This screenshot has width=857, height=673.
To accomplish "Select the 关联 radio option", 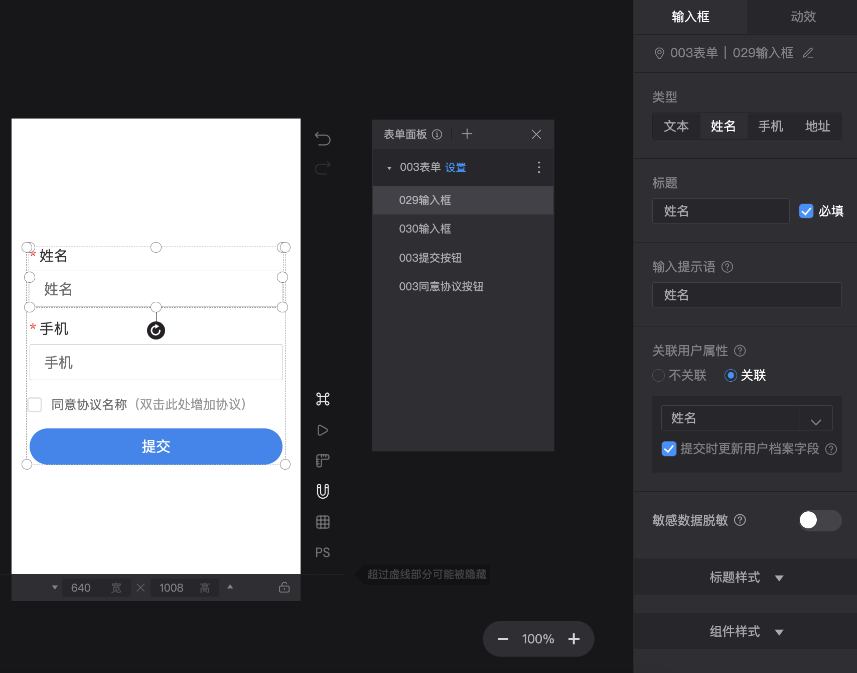I will [731, 375].
